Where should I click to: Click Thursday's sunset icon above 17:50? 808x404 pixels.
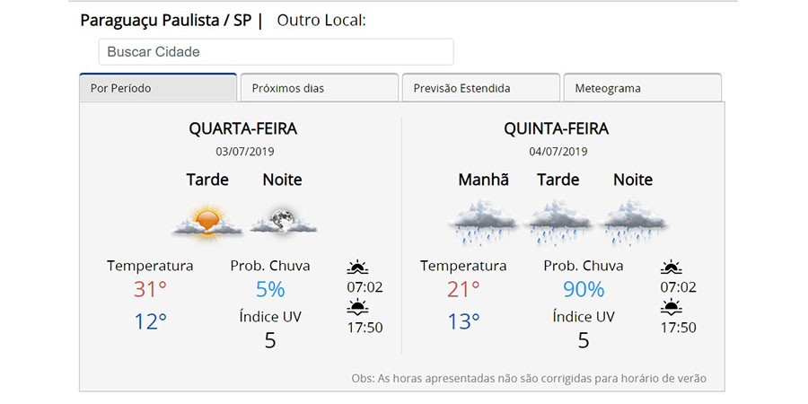671,307
